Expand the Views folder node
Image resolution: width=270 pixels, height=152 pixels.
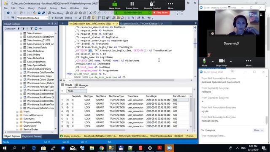coord(17,111)
